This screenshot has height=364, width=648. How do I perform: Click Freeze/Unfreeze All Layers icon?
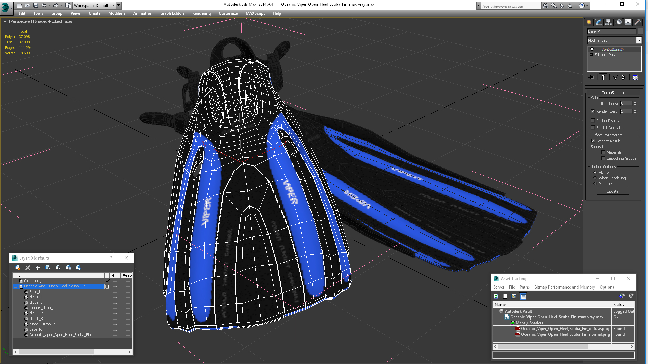[x=78, y=268]
